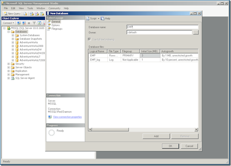
Task: Click the Management folder icon
Action: click(13, 75)
